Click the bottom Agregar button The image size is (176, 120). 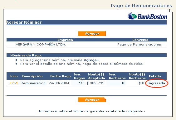click(x=92, y=100)
